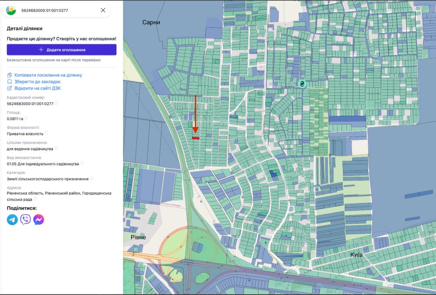Click Копіювати посилання на ділянку link
Image resolution: width=436 pixels, height=295 pixels.
point(48,75)
